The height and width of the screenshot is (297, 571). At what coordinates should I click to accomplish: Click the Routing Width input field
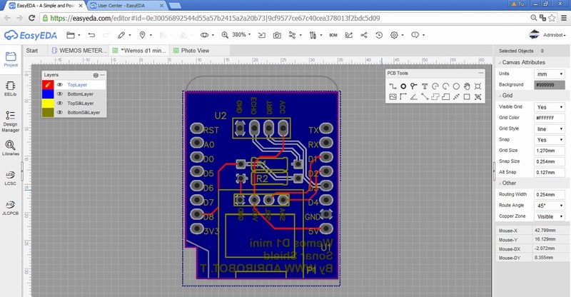(x=550, y=195)
